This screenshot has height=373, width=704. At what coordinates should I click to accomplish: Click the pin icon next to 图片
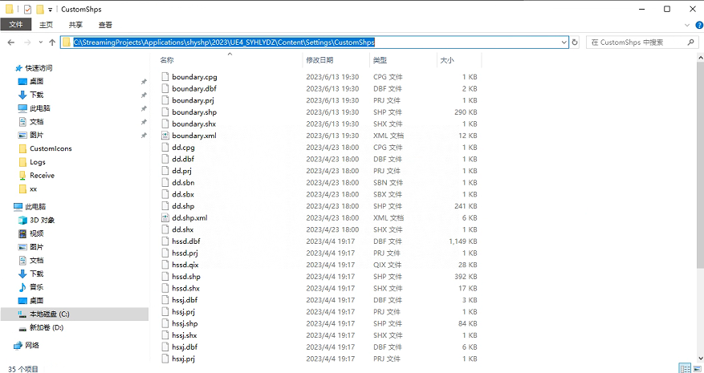[x=144, y=135]
